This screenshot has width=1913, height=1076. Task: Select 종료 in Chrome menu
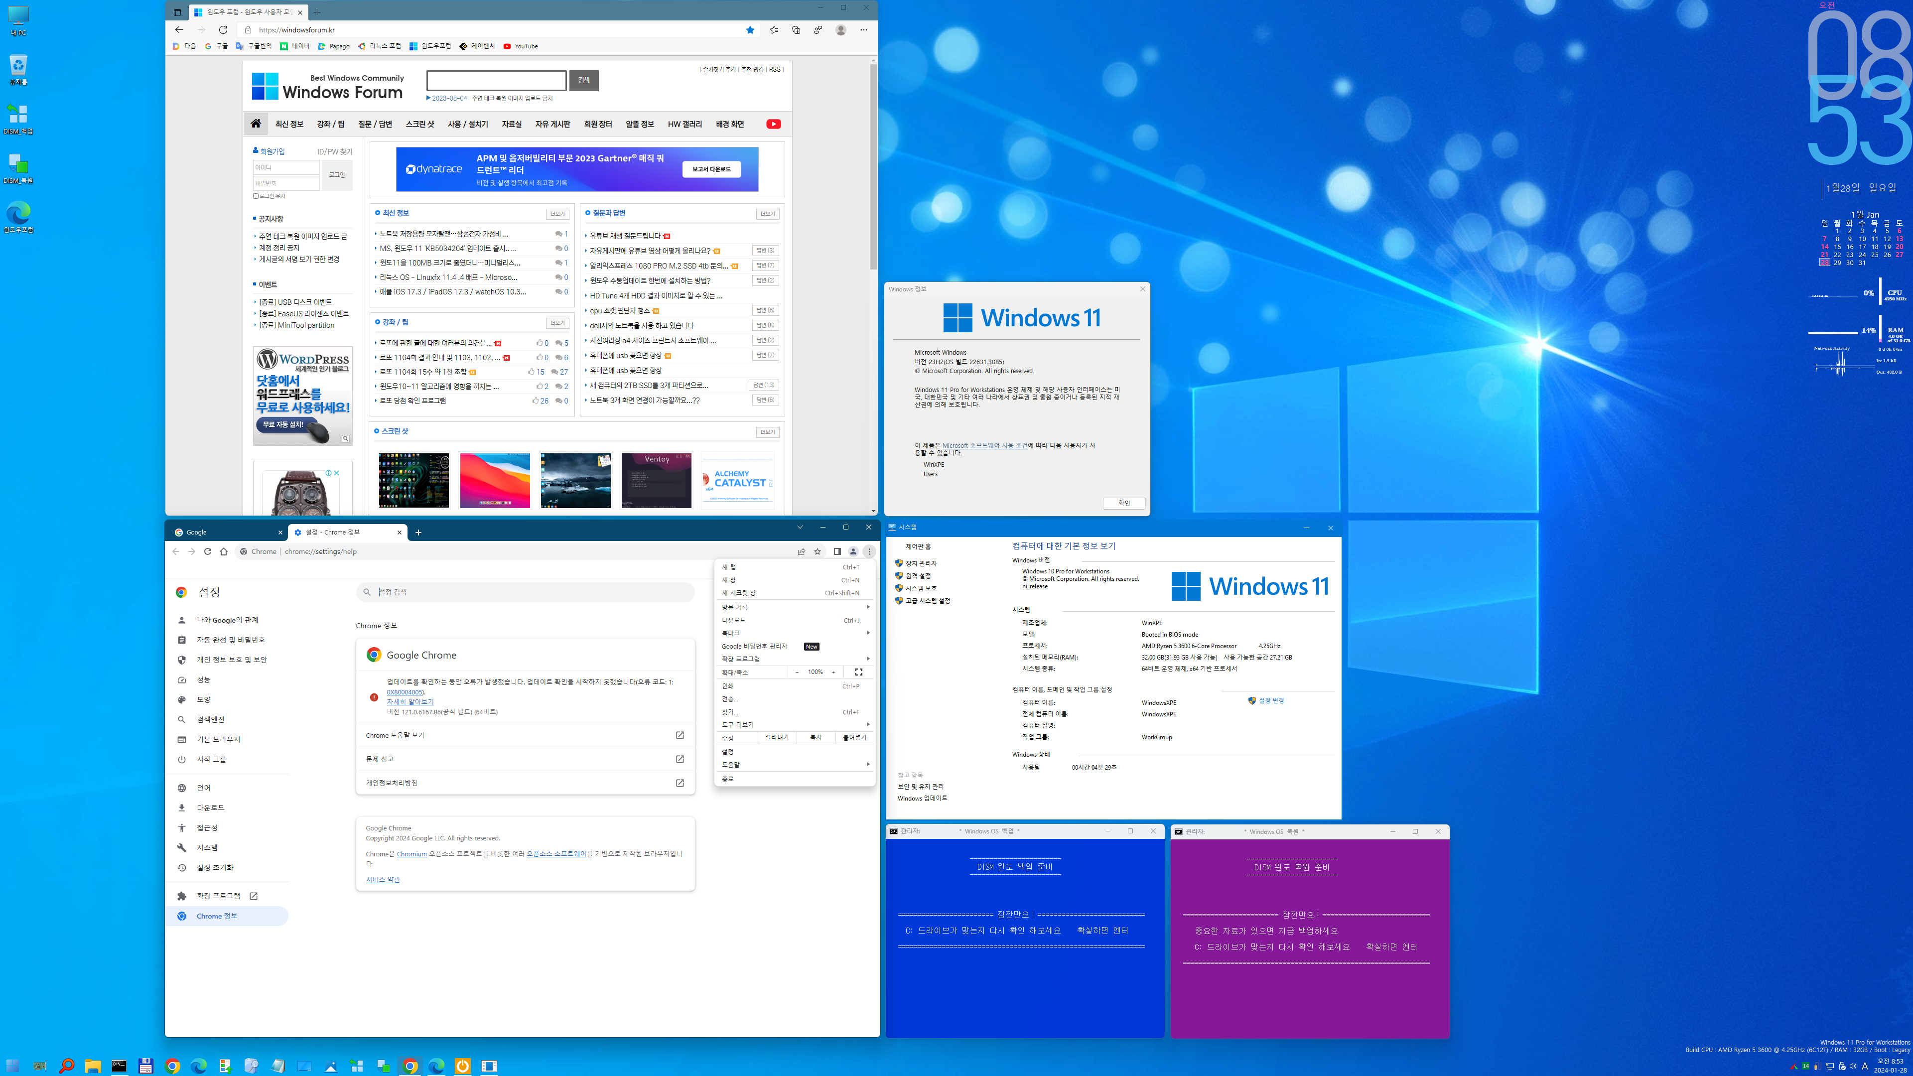click(795, 779)
